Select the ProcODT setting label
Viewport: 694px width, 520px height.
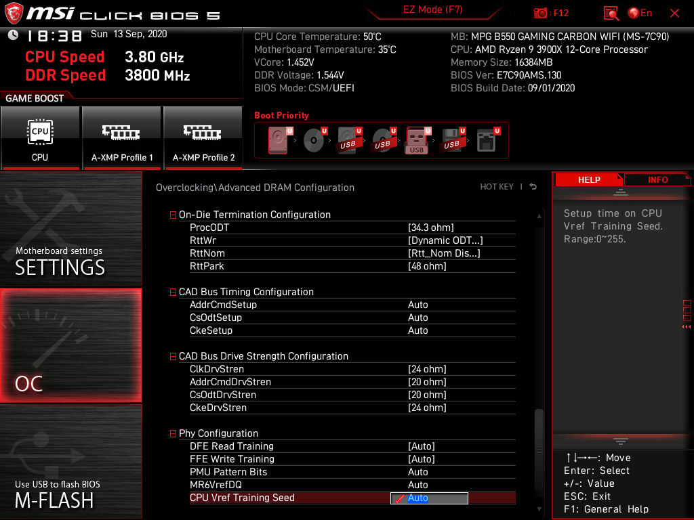(x=209, y=227)
